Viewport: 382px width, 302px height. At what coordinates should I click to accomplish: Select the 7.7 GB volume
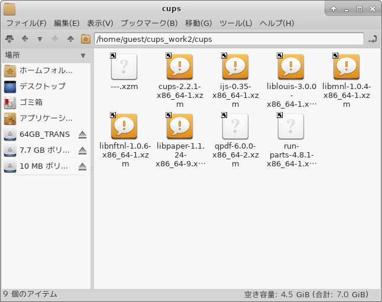point(40,150)
